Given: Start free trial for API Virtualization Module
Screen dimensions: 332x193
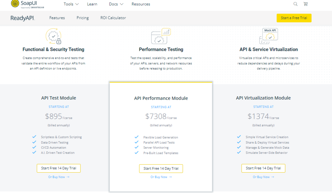Looking at the screenshot, I should pyautogui.click(x=263, y=168).
